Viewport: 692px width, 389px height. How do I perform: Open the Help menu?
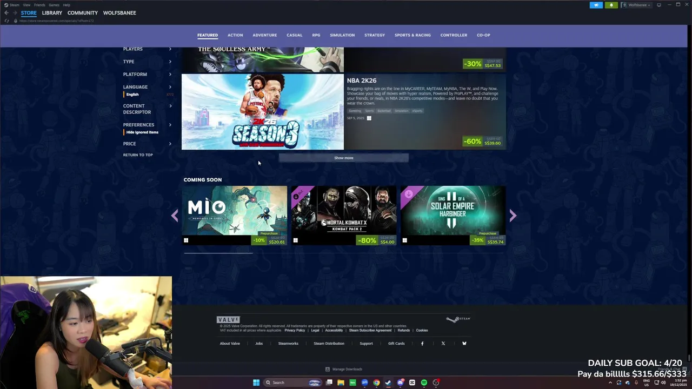pyautogui.click(x=66, y=5)
